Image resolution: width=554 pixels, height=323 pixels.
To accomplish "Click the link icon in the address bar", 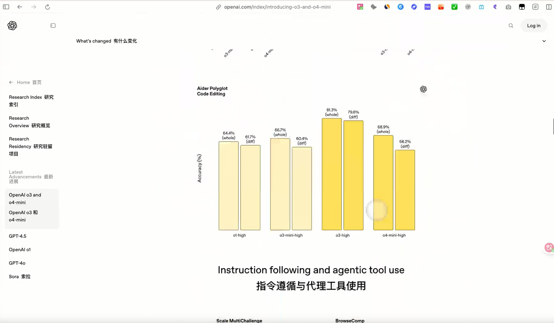I will [x=218, y=7].
